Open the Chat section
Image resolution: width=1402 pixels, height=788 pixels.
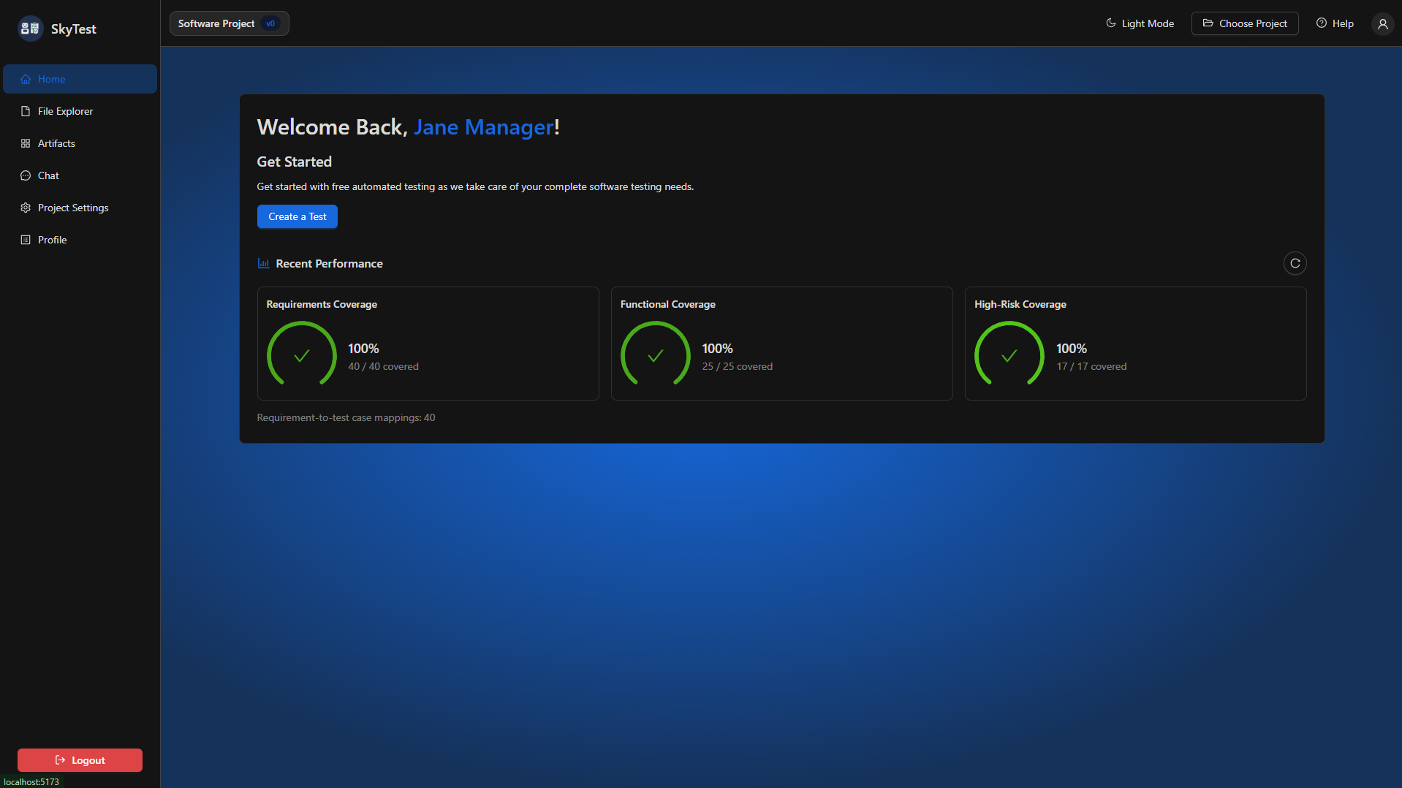pos(48,175)
